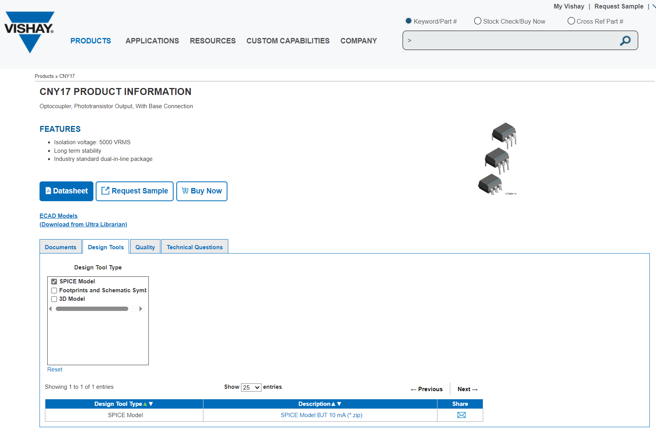
Task: Click the Reset filter link
Action: pos(55,369)
